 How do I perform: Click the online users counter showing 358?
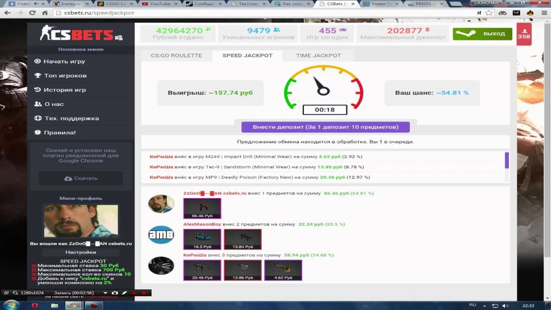[x=524, y=34]
